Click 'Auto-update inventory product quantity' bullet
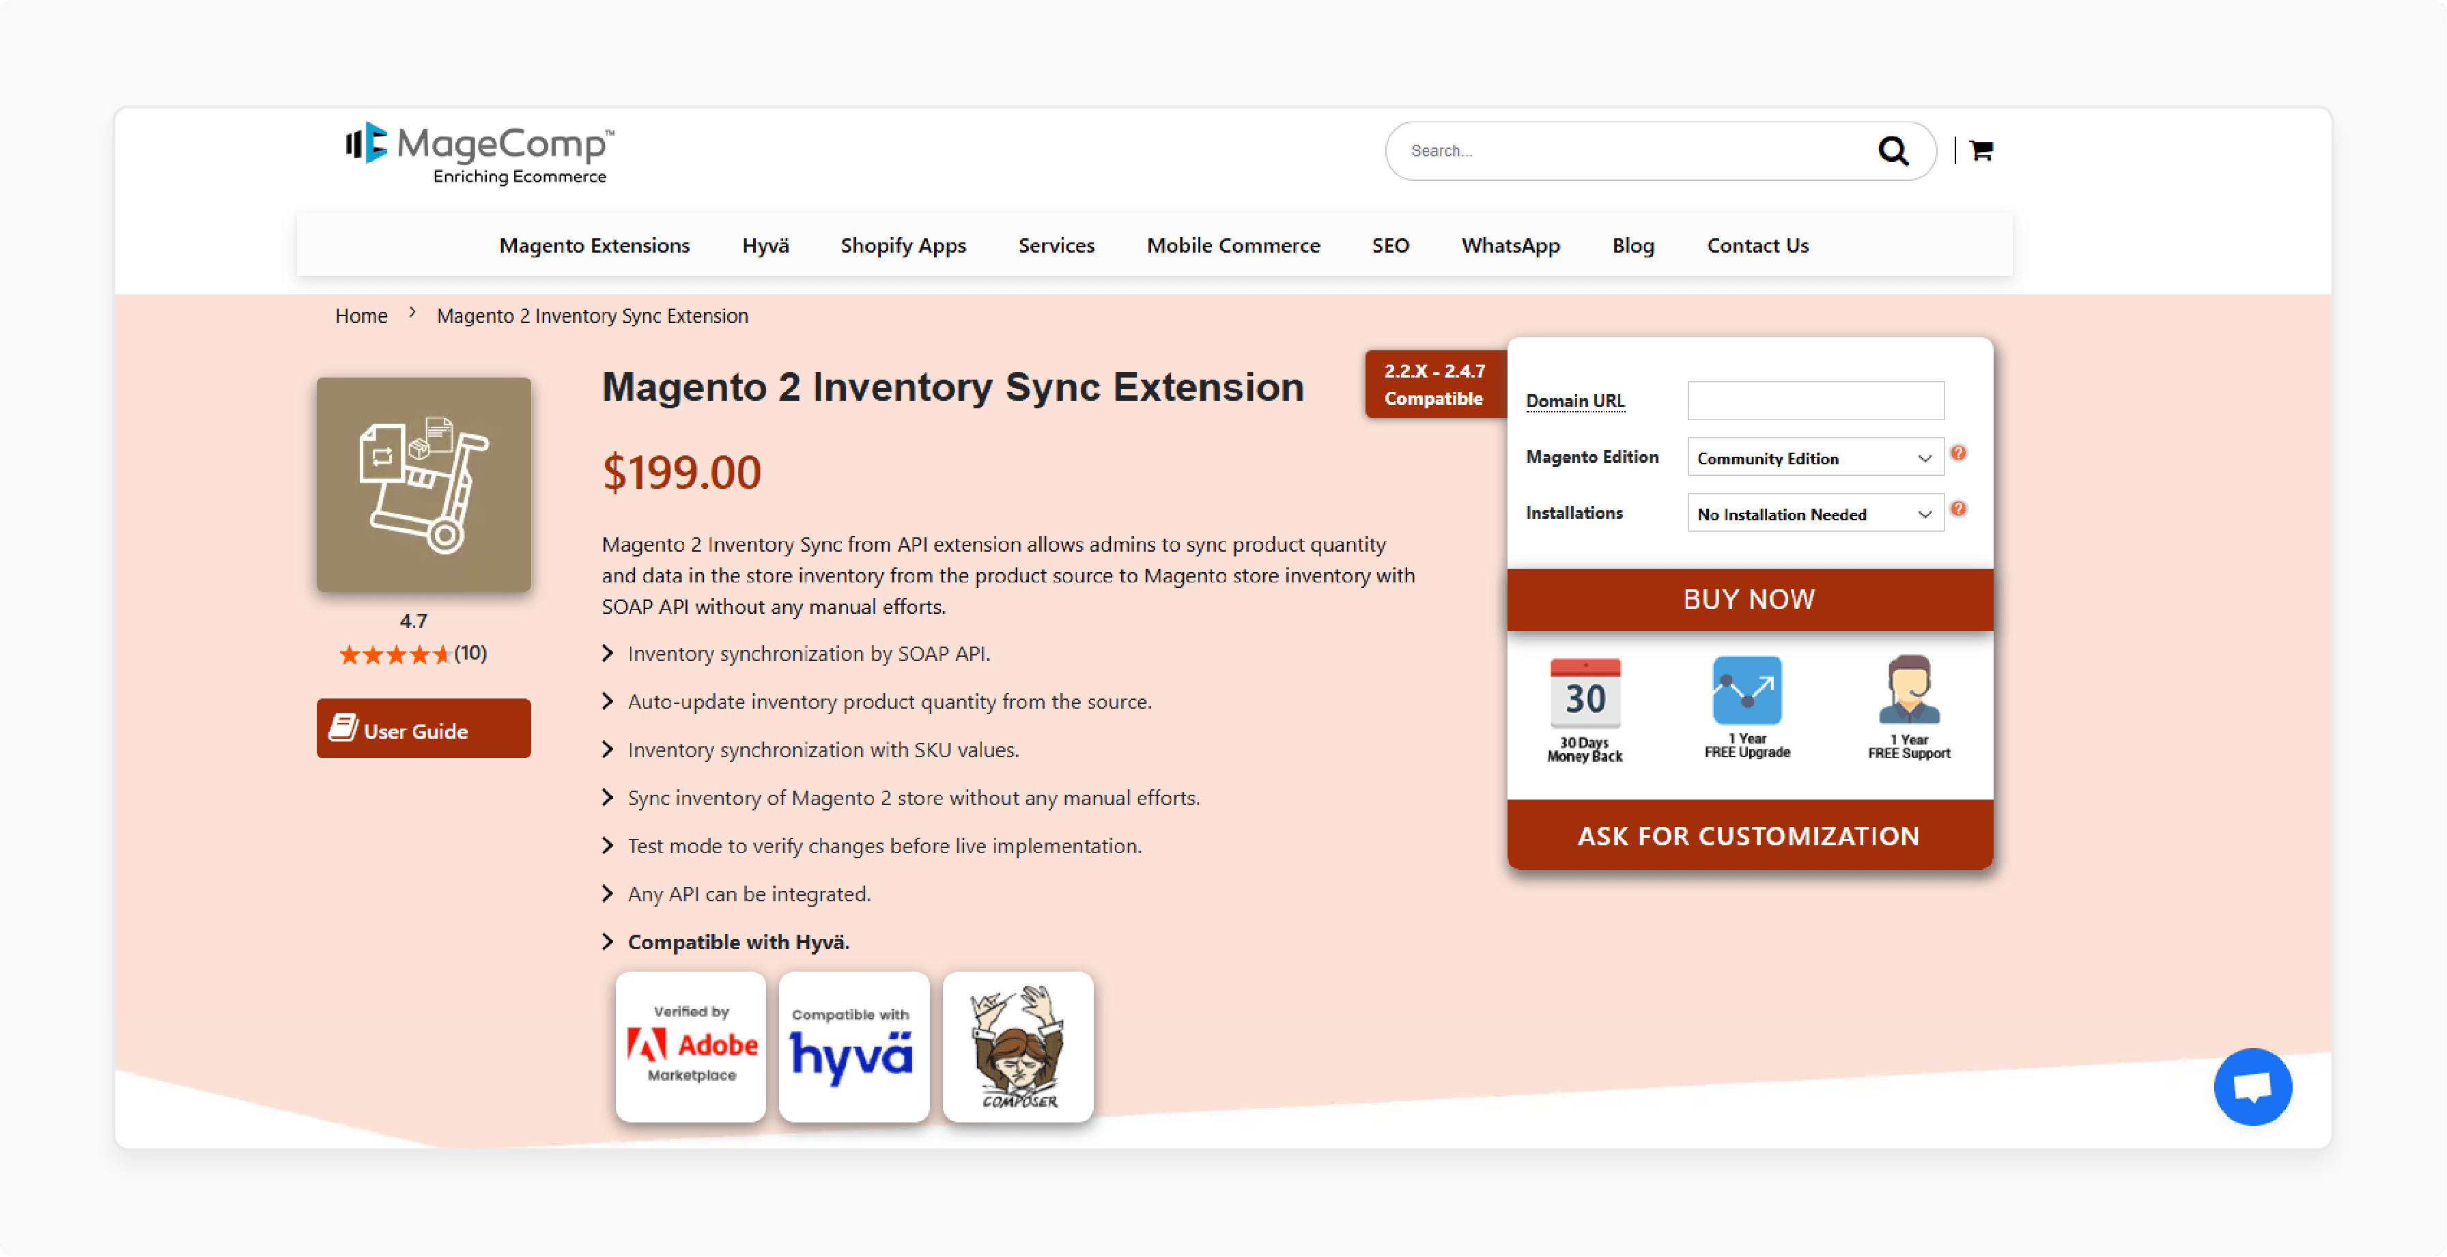 click(889, 701)
